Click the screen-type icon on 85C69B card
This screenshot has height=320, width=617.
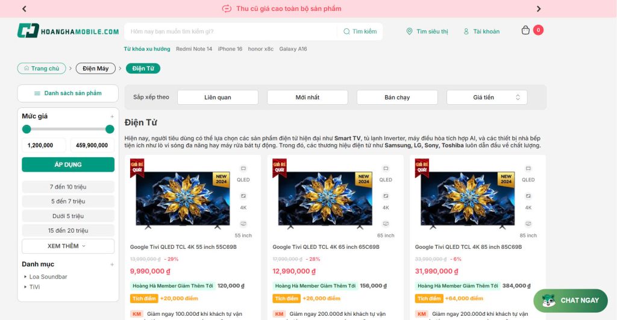pos(528,169)
